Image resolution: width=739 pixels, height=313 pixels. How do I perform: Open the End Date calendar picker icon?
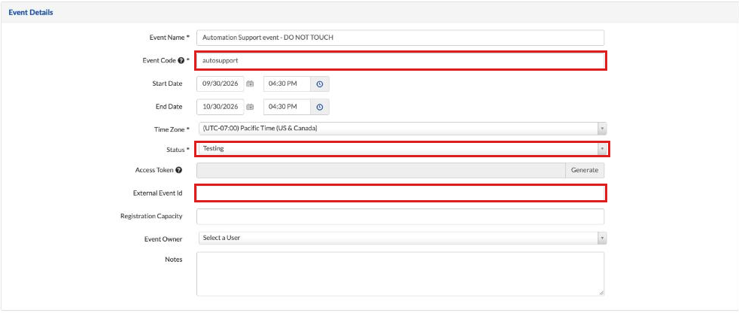click(x=250, y=107)
